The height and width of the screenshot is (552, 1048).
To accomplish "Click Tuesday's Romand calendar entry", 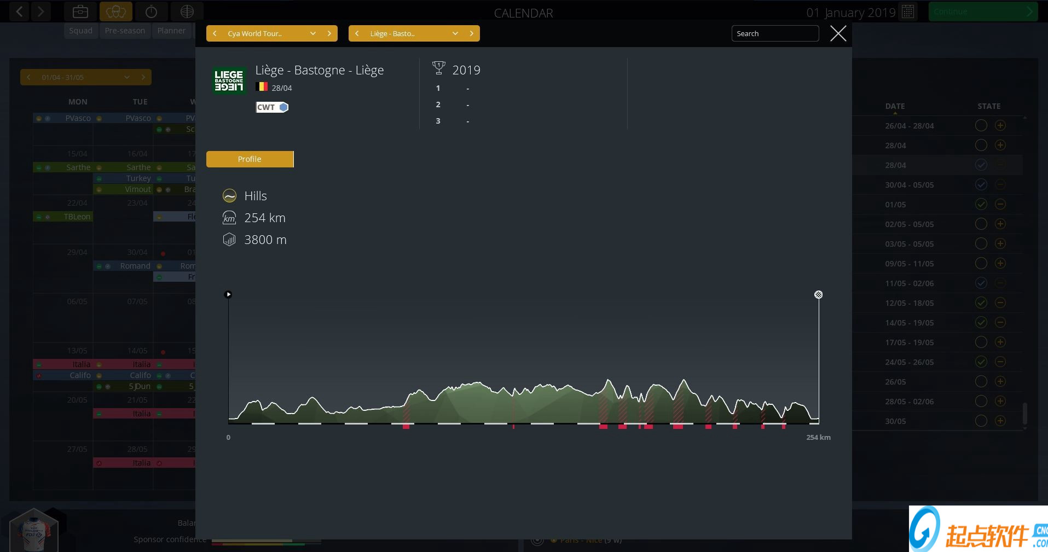I will pos(123,266).
